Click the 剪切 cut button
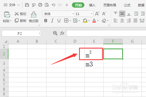 coord(20,14)
